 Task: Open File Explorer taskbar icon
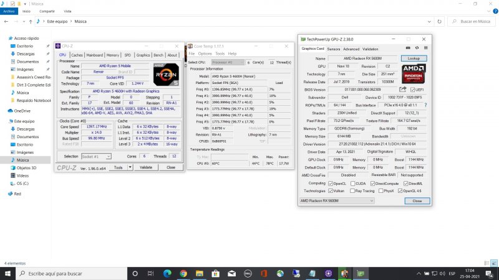[200, 273]
